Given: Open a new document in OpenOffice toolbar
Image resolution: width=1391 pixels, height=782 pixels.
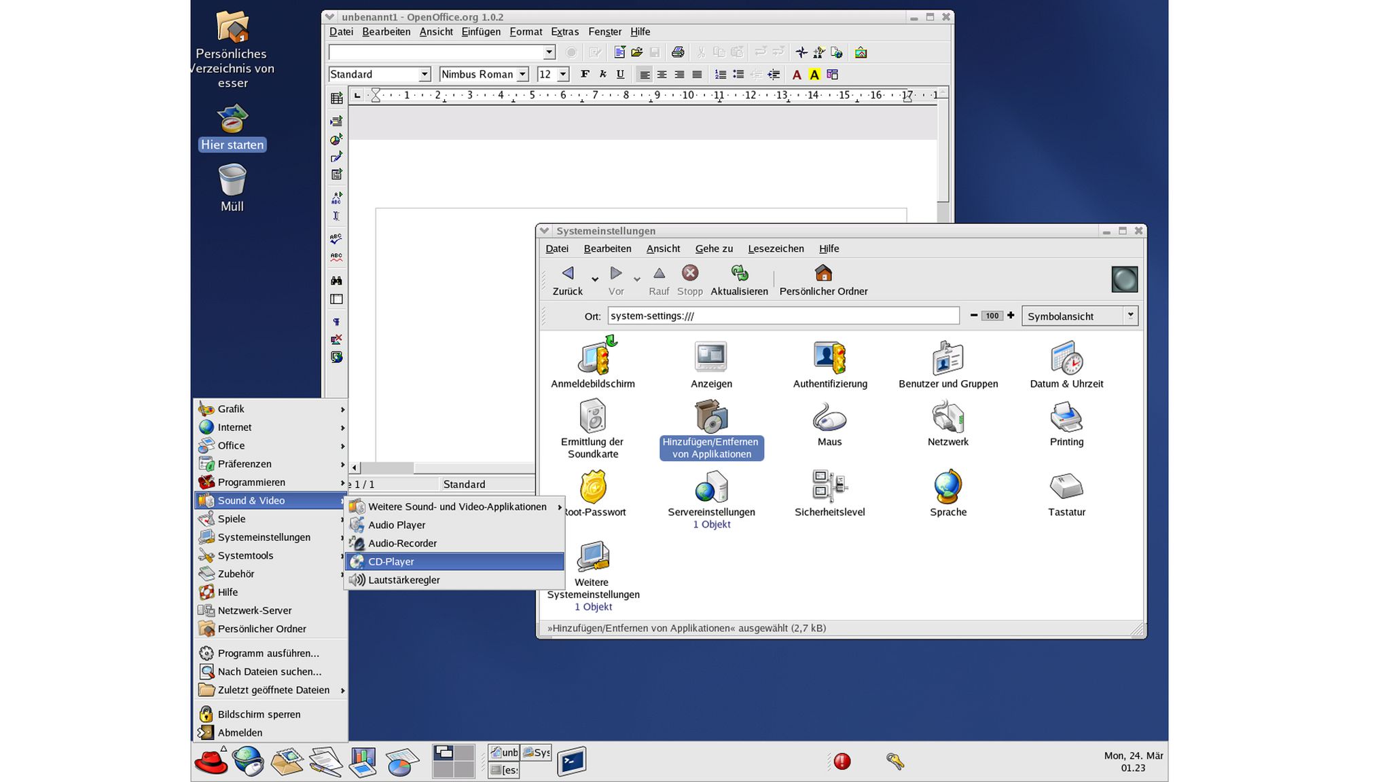Looking at the screenshot, I should point(618,52).
